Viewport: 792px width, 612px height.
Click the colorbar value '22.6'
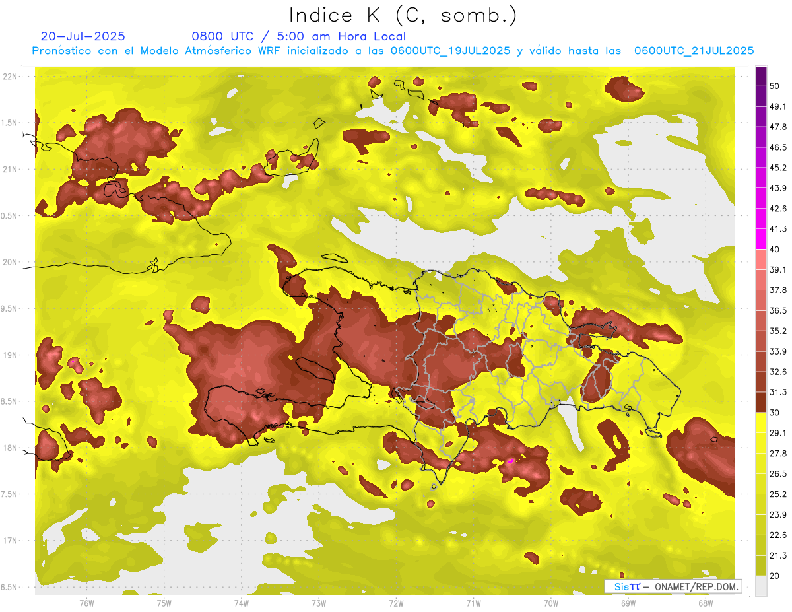tap(778, 535)
